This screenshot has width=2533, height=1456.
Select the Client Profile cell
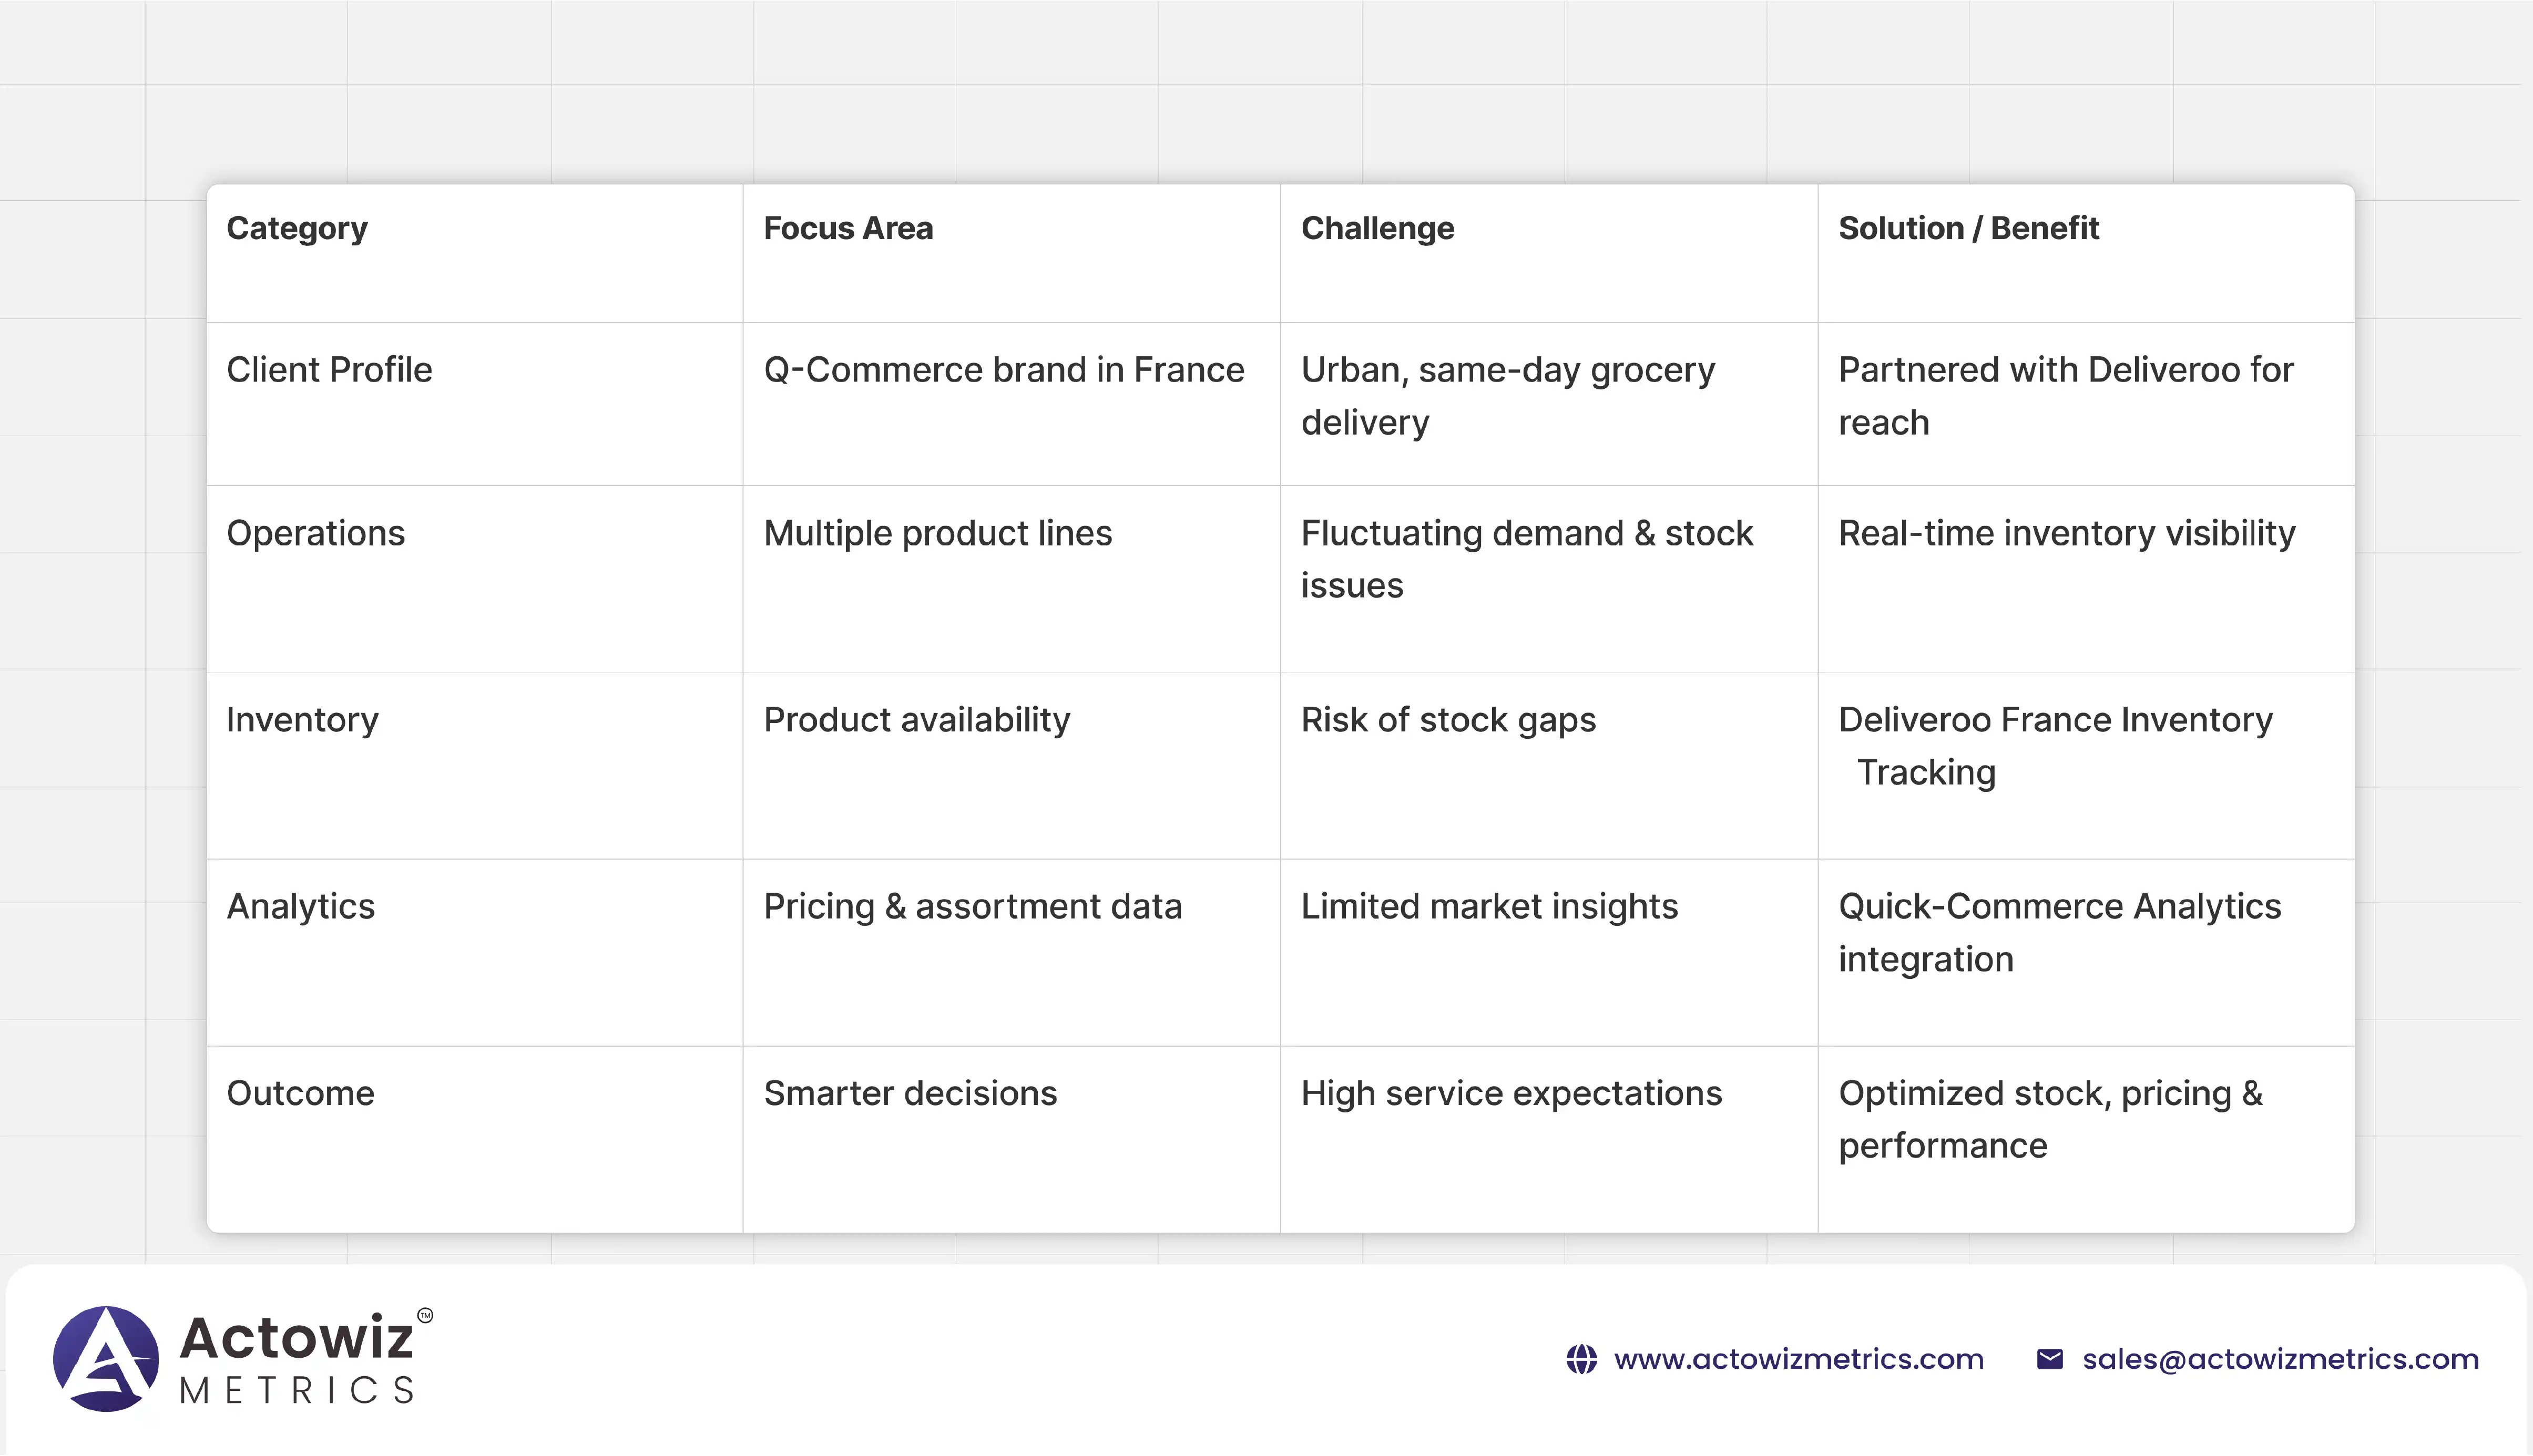pos(329,370)
